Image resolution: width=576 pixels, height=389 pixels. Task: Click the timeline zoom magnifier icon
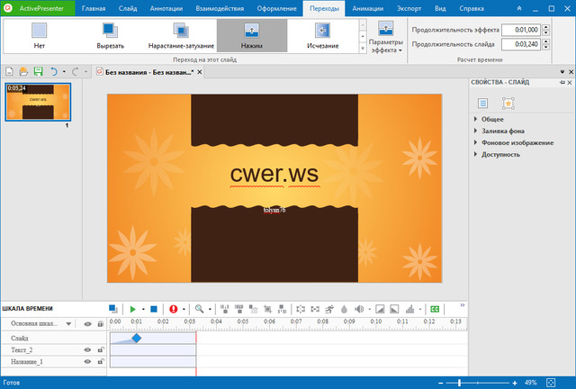pos(199,308)
